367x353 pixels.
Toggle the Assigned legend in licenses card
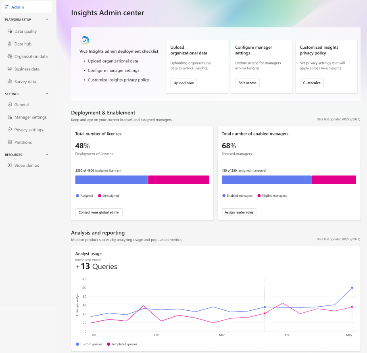coord(85,195)
